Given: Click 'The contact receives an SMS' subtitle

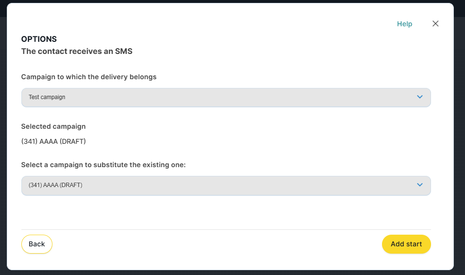Looking at the screenshot, I should (x=77, y=51).
